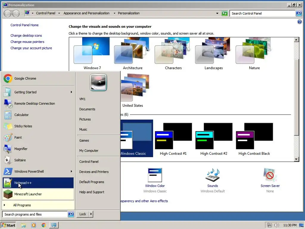Click Change your account picture link
The height and width of the screenshot is (229, 305).
pyautogui.click(x=31, y=48)
